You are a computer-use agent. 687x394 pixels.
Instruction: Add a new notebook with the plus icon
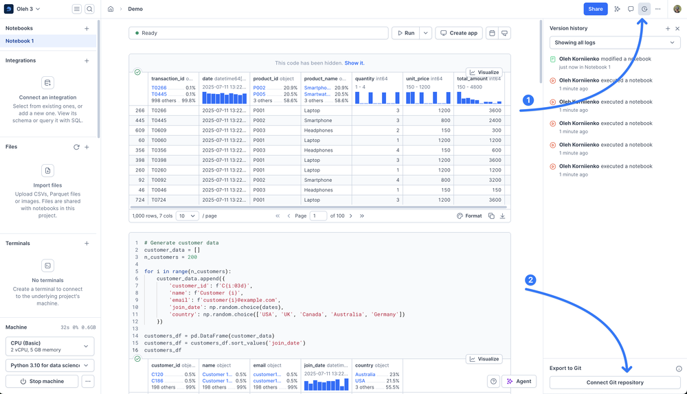(87, 29)
